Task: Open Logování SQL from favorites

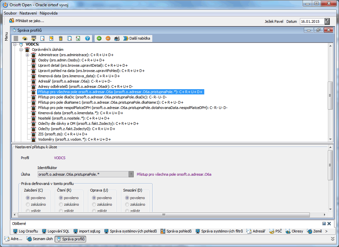Action: [x=56, y=231]
